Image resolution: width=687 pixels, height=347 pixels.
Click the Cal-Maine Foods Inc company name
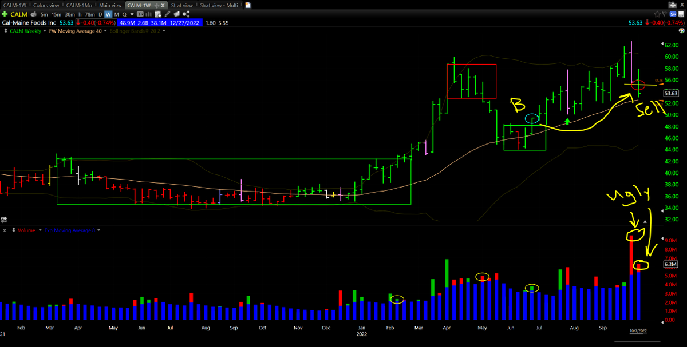(x=29, y=23)
